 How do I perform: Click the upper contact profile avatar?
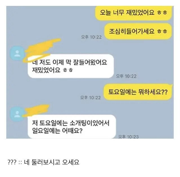point(17,53)
